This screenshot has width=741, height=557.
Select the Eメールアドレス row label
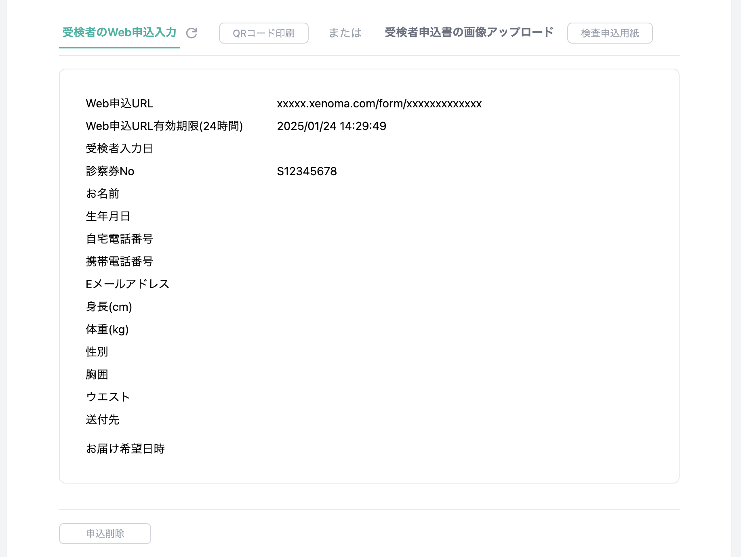127,284
